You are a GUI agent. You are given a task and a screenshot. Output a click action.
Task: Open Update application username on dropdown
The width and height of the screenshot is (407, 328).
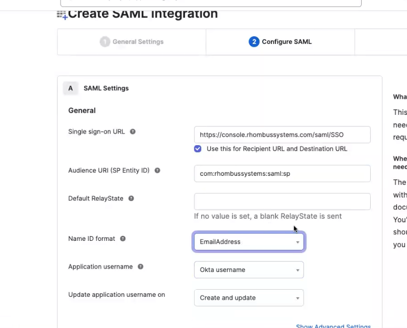tap(249, 298)
